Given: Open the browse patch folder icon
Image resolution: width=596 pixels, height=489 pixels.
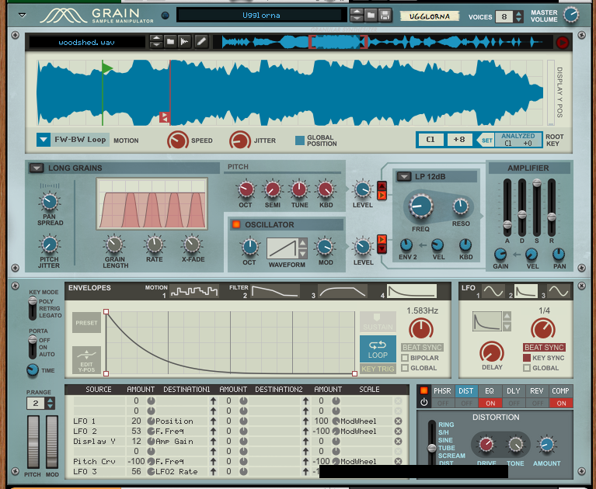Looking at the screenshot, I should click(x=371, y=16).
